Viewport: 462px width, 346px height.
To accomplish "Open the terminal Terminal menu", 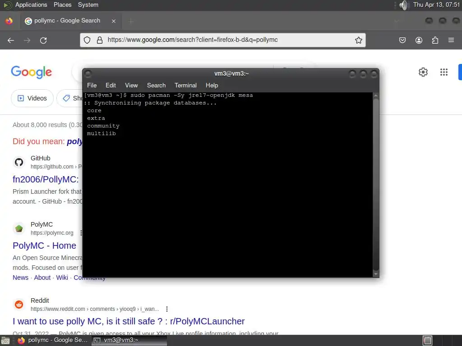I will [185, 85].
